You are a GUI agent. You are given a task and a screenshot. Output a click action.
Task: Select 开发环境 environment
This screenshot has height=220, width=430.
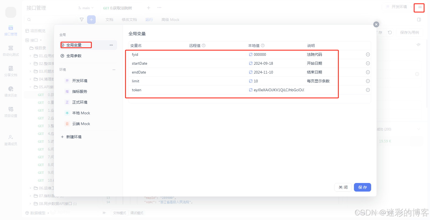point(88,81)
